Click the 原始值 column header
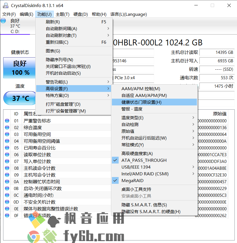 click(x=219, y=114)
